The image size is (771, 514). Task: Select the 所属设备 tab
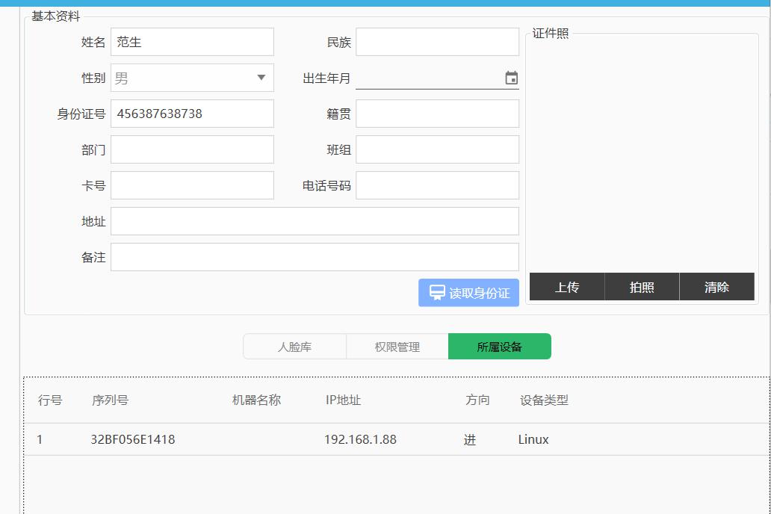point(499,347)
